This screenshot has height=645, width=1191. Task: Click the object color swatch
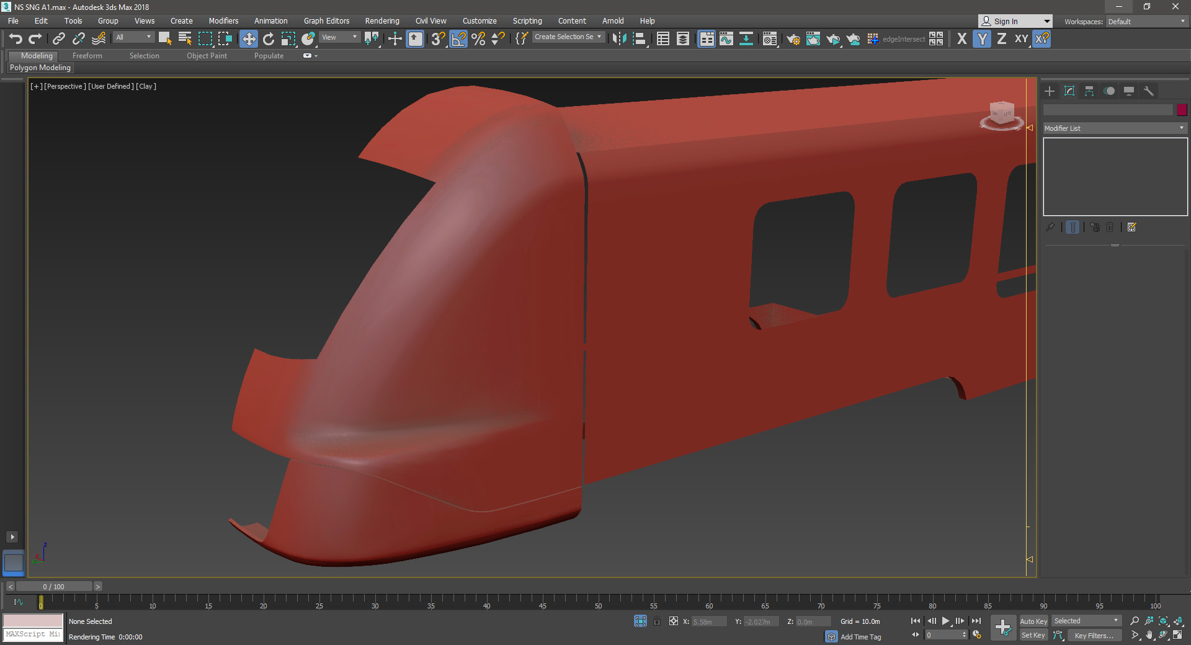tap(1182, 110)
